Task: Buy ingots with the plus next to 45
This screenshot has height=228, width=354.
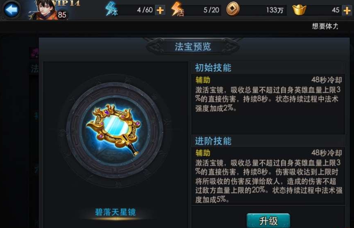Action: point(347,10)
